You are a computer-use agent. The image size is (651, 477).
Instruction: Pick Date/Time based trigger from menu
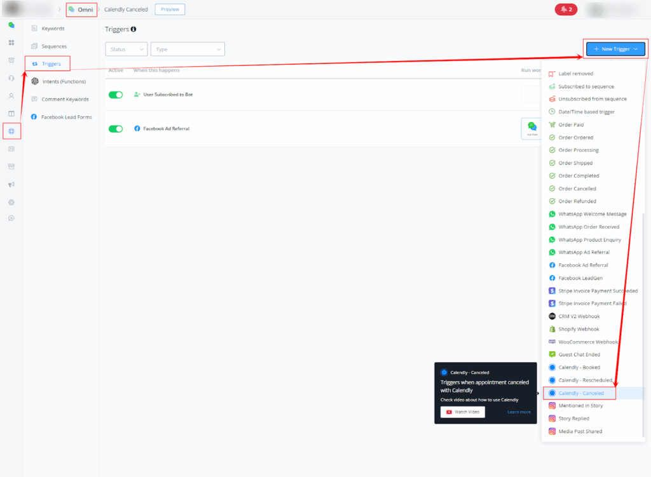point(586,112)
